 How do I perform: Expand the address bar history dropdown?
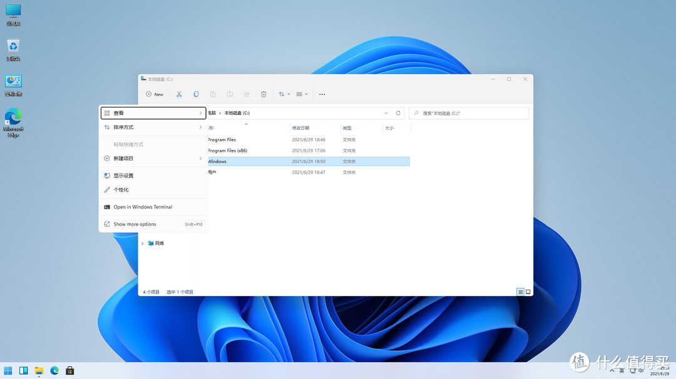click(386, 113)
